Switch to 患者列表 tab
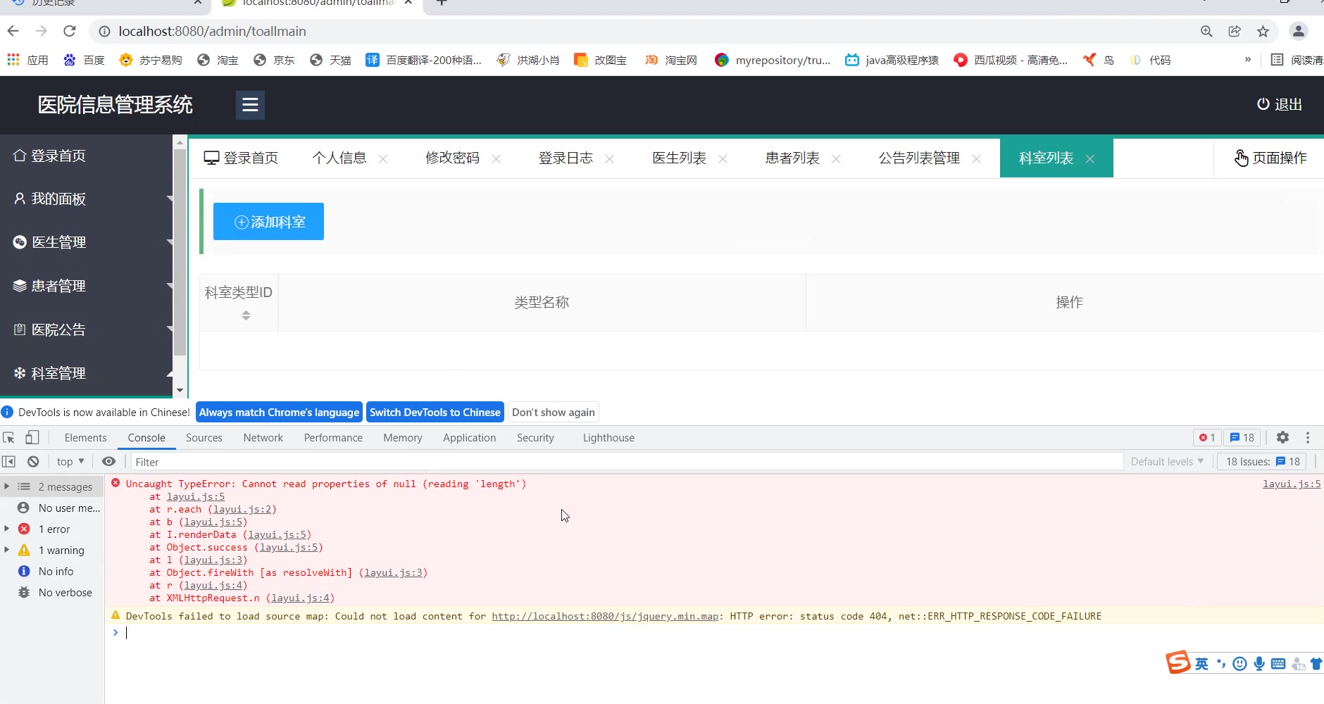Screen dimensions: 1324x704 point(792,158)
